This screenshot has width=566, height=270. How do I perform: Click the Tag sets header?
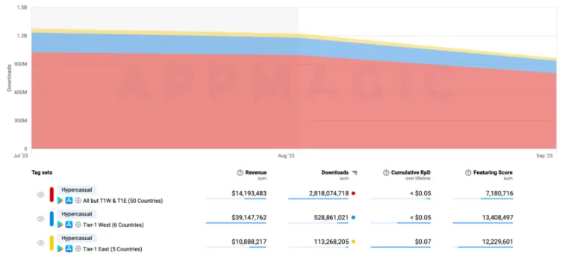point(42,173)
